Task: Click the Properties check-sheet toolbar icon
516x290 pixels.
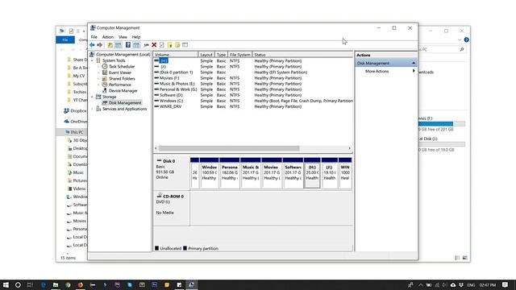Action: tap(162, 45)
